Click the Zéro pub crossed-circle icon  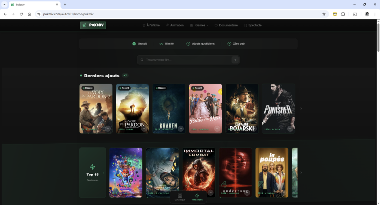click(x=229, y=44)
